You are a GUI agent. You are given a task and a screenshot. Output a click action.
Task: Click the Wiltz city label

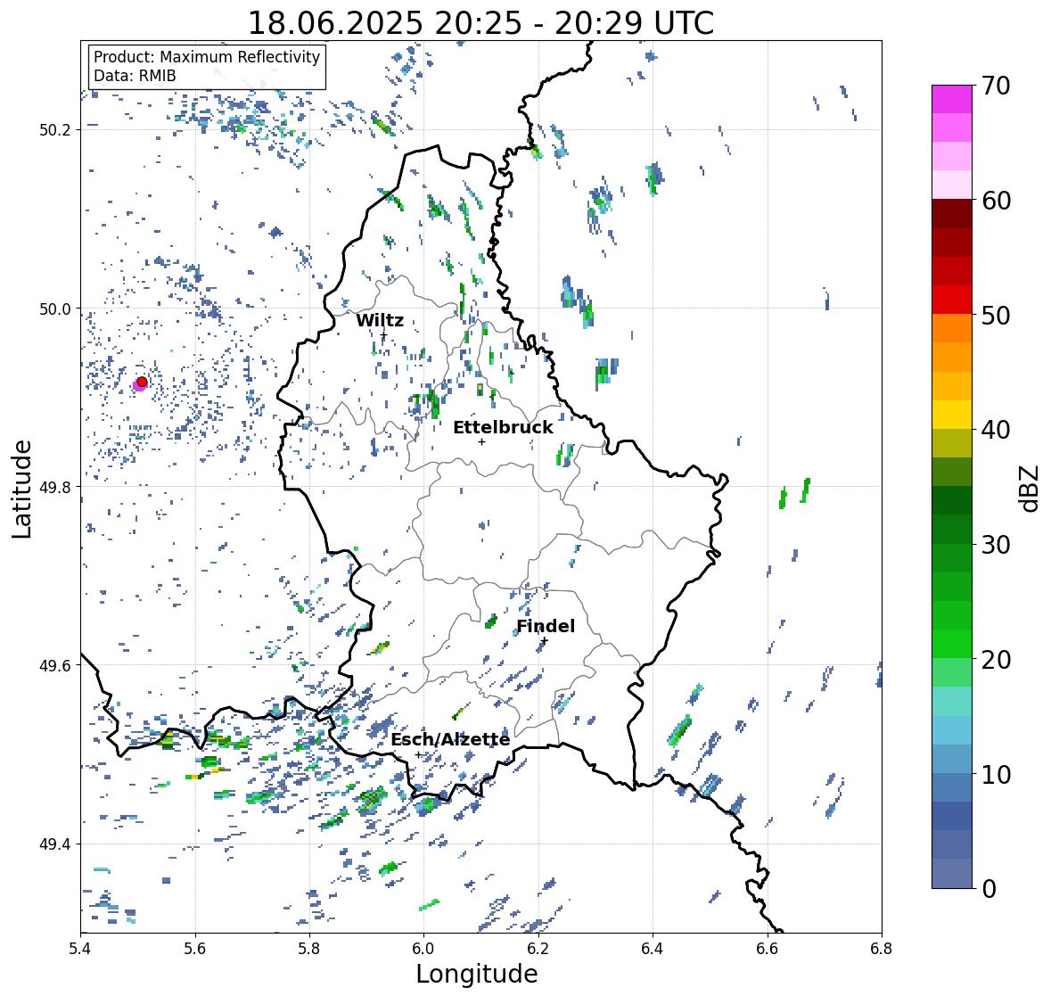click(x=380, y=320)
